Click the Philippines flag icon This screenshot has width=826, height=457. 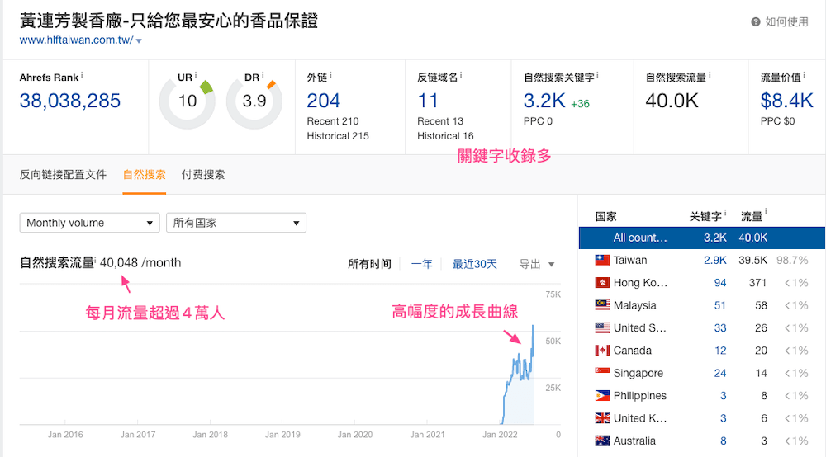602,395
